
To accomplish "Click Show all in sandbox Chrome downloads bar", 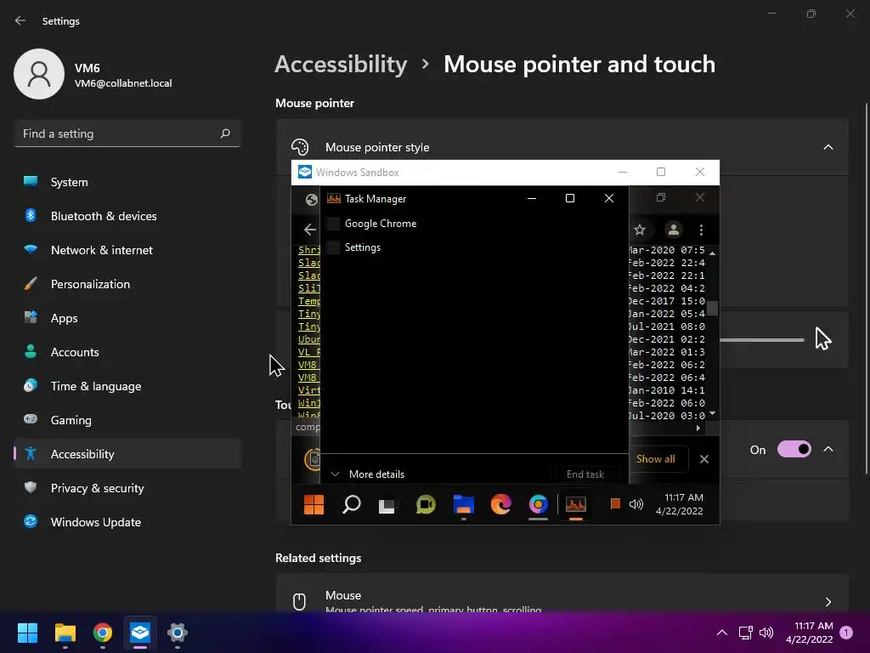I will (656, 458).
